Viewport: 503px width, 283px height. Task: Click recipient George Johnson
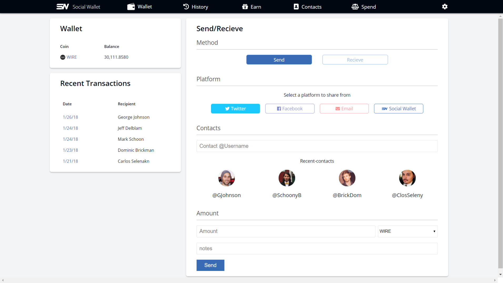(133, 117)
